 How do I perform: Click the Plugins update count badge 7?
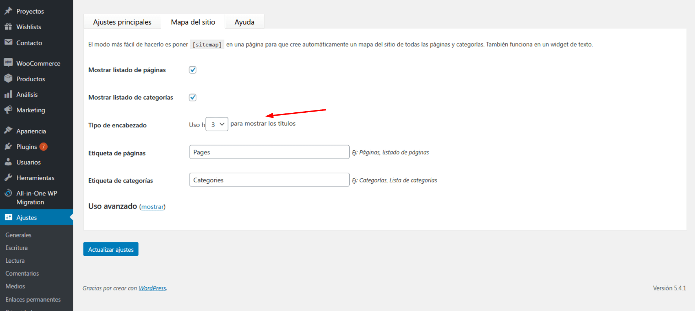pyautogui.click(x=44, y=147)
